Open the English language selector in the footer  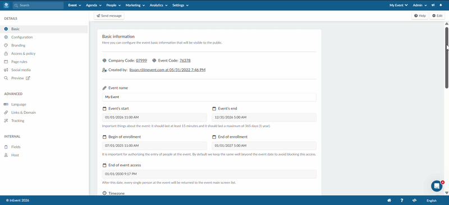click(432, 201)
